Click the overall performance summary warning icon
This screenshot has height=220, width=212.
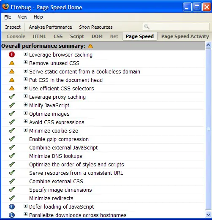[90, 46]
